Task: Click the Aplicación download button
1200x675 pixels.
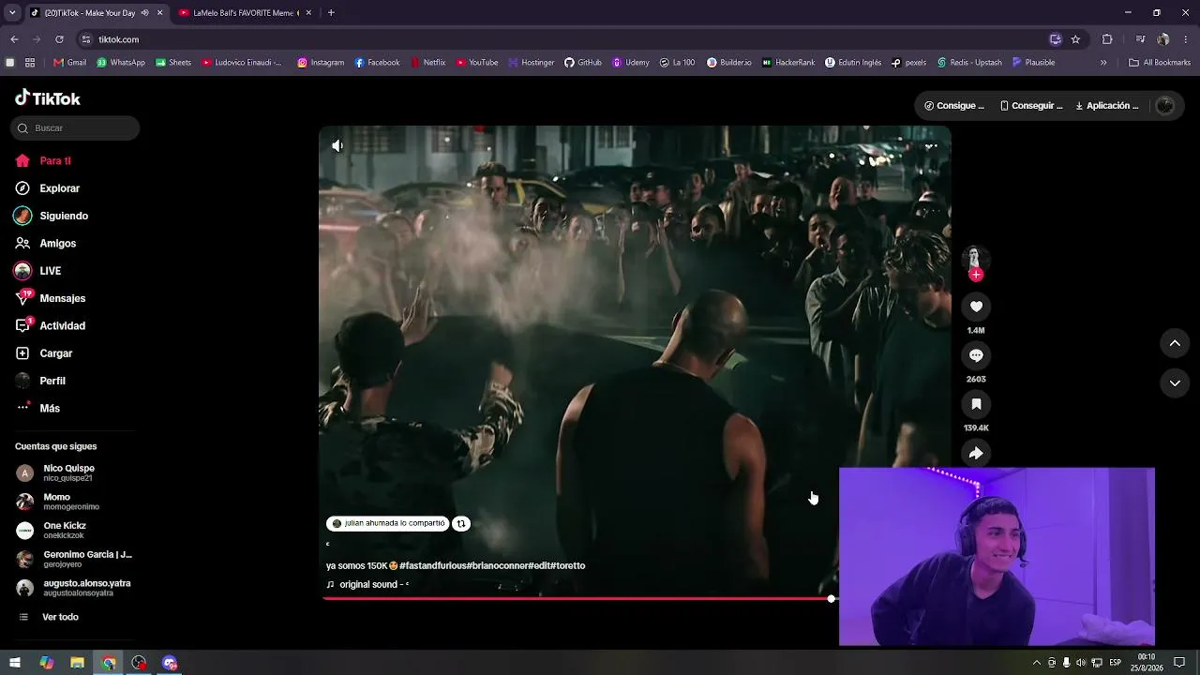Action: click(1107, 106)
